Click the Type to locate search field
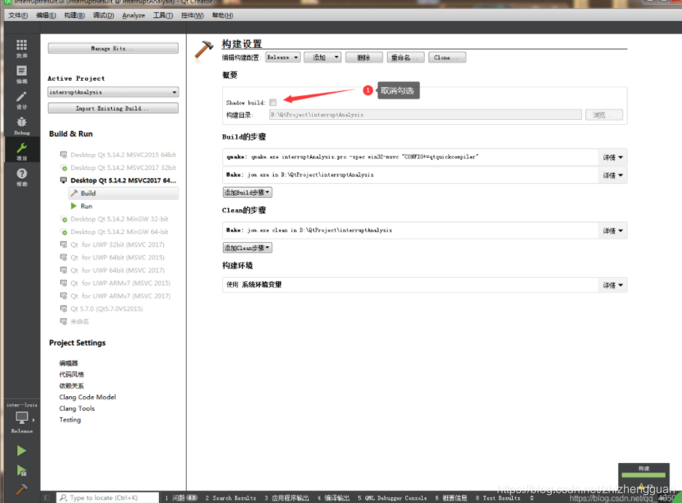The image size is (682, 503). tap(108, 497)
